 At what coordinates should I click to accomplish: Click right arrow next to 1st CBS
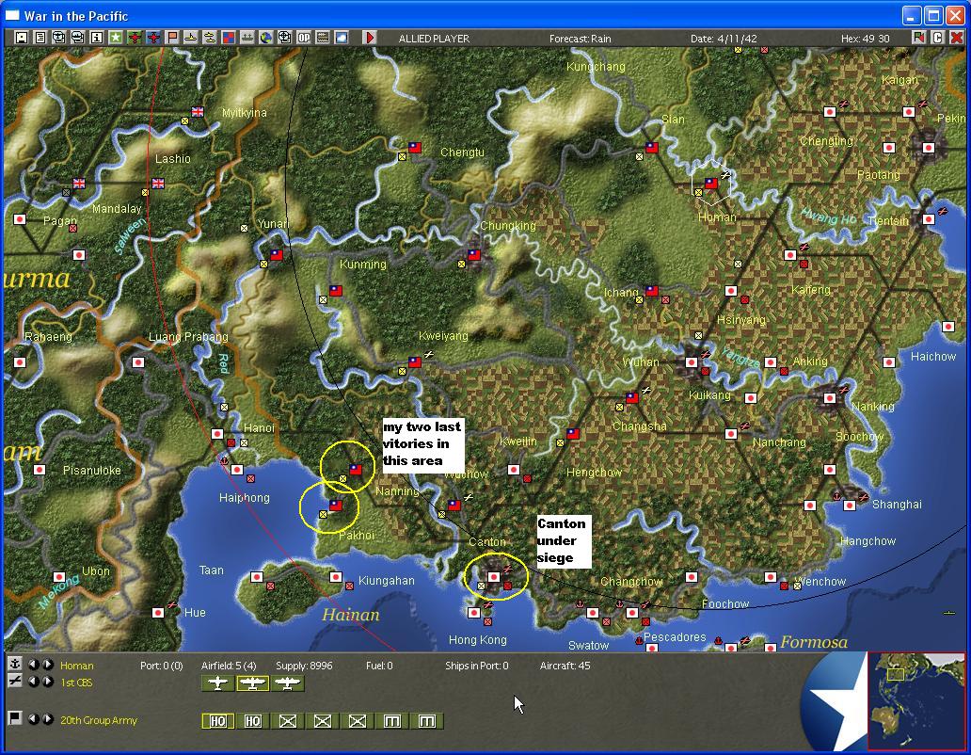[x=48, y=682]
